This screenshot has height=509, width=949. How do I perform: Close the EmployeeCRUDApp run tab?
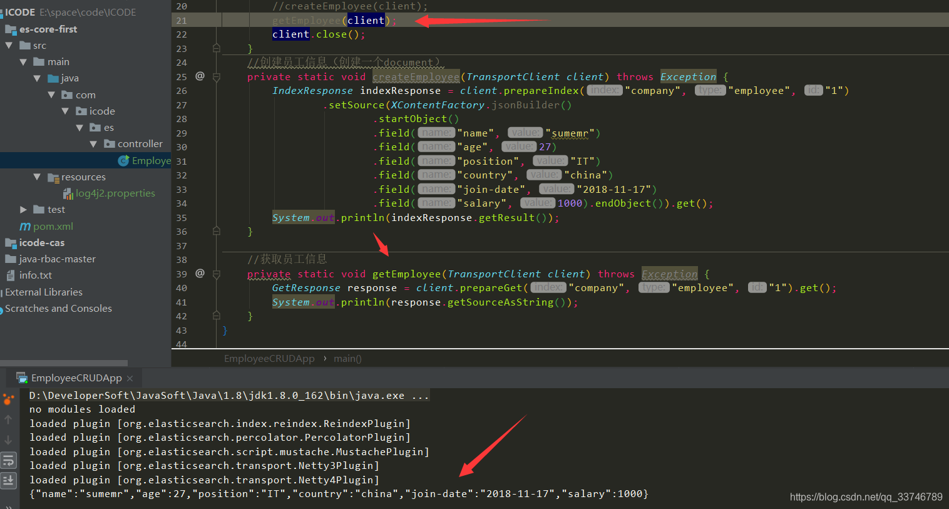point(130,378)
